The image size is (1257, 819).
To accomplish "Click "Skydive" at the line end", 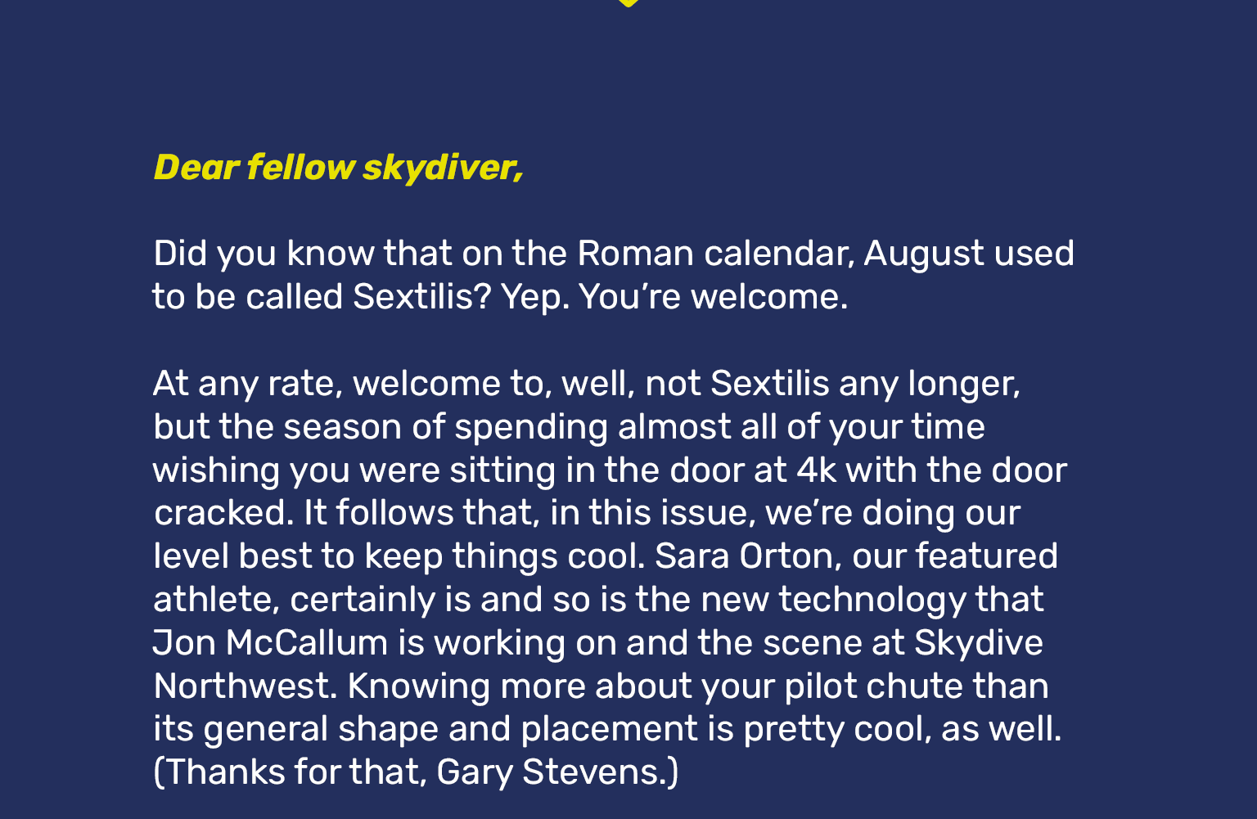I will click(978, 643).
